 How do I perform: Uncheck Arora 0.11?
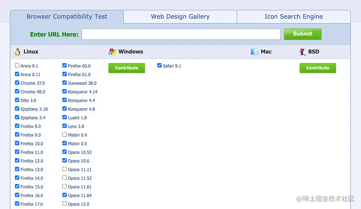click(x=17, y=74)
